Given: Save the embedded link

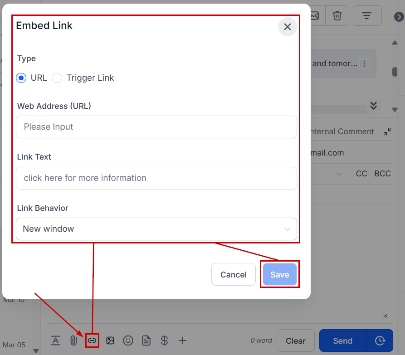Looking at the screenshot, I should pyautogui.click(x=280, y=274).
